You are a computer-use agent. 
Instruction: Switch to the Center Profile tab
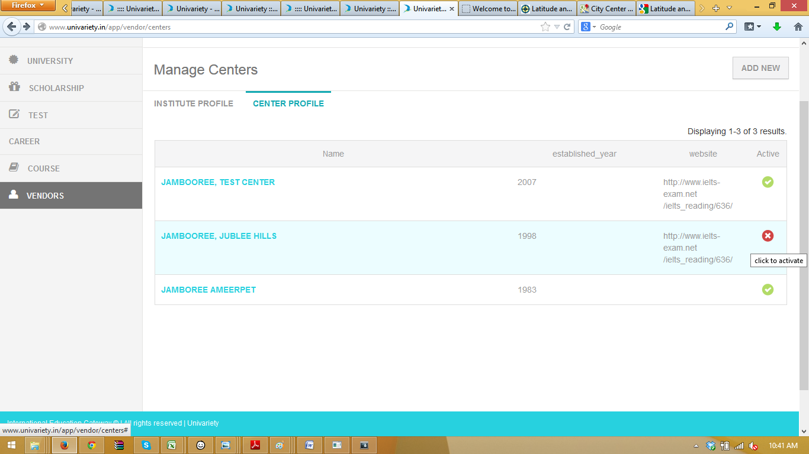[288, 103]
